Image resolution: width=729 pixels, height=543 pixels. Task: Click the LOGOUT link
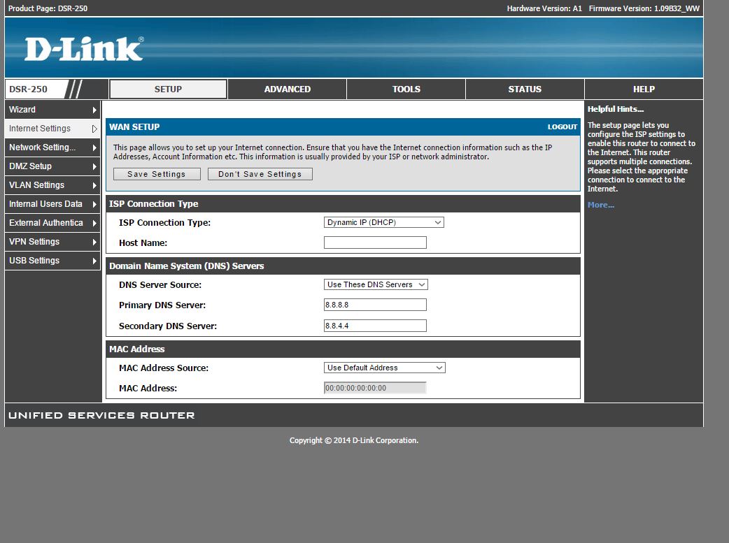tap(562, 126)
